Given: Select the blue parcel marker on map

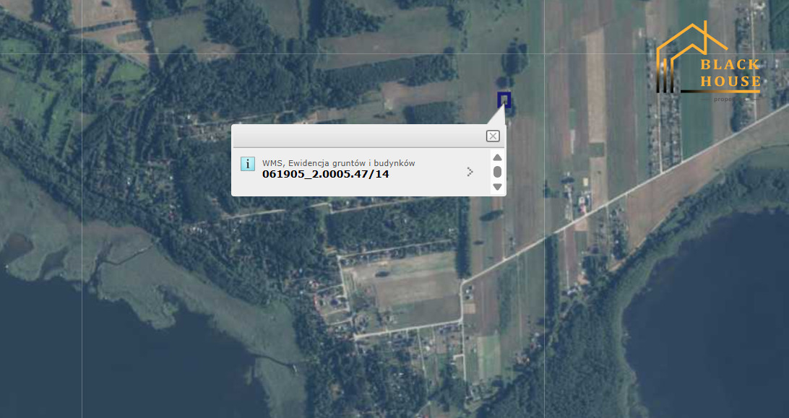Looking at the screenshot, I should [504, 100].
